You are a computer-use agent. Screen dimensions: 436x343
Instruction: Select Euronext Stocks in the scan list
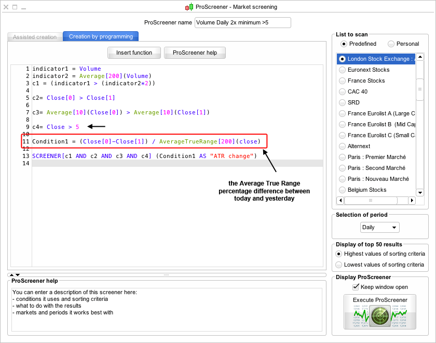click(x=369, y=70)
